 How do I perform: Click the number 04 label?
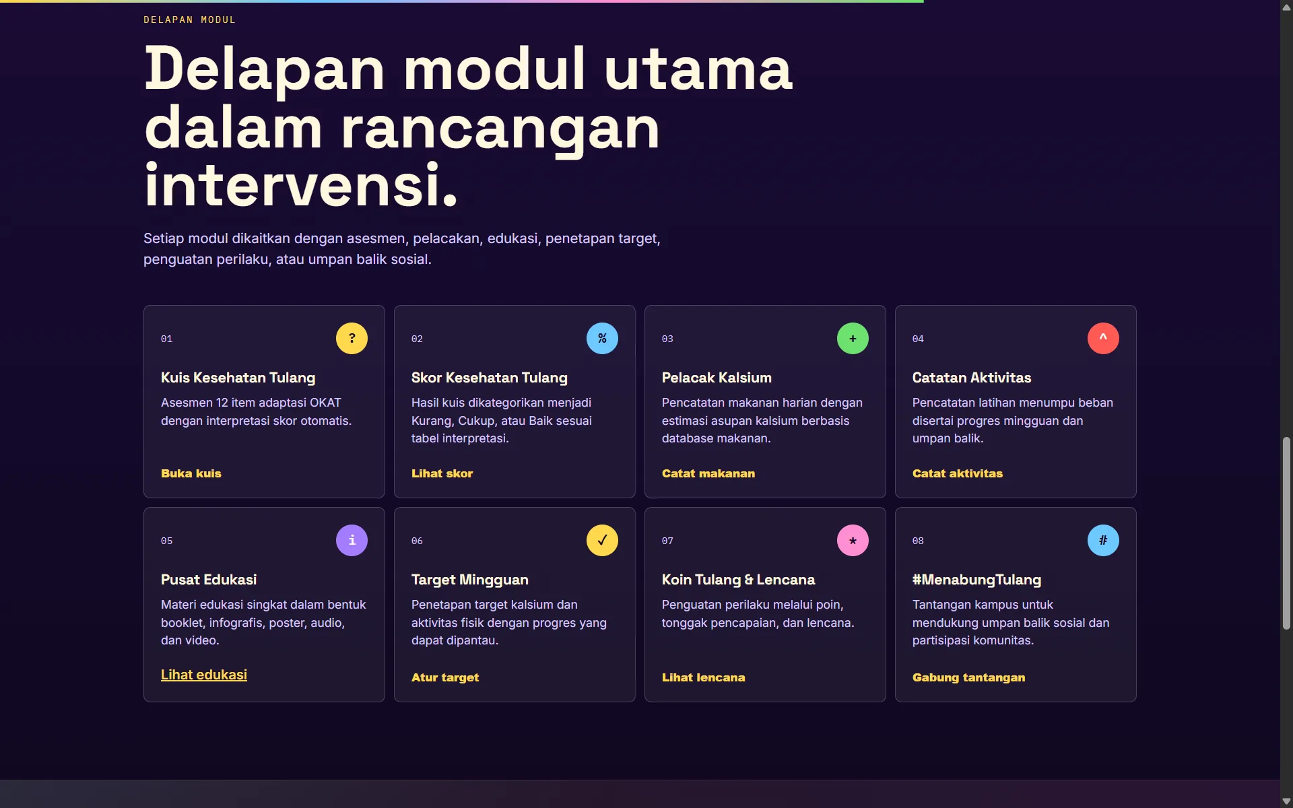[918, 339]
